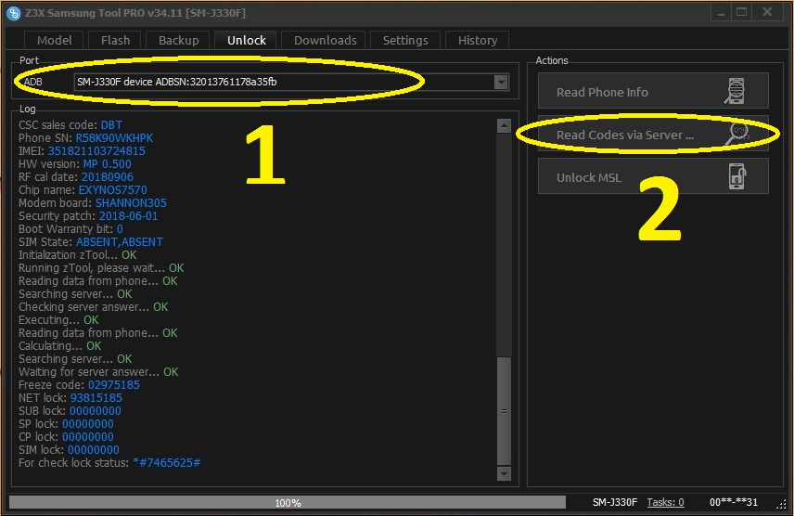Click the lock status code *#7465625#
Screen dimensions: 794x516
167,463
